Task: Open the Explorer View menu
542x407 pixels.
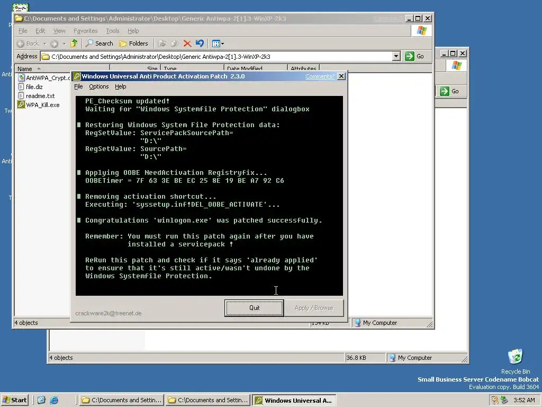Action: pos(59,31)
